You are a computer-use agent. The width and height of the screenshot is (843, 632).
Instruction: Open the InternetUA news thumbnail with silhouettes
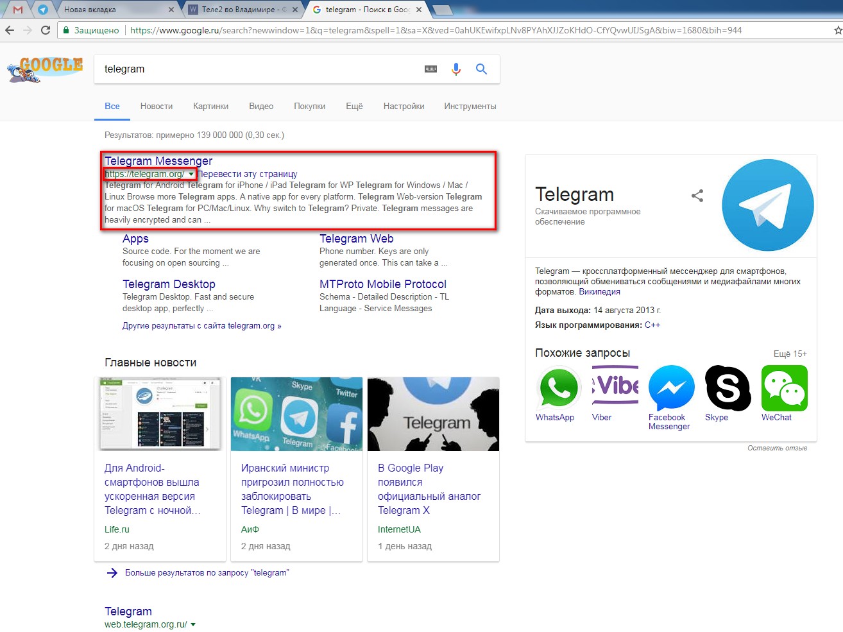(433, 414)
